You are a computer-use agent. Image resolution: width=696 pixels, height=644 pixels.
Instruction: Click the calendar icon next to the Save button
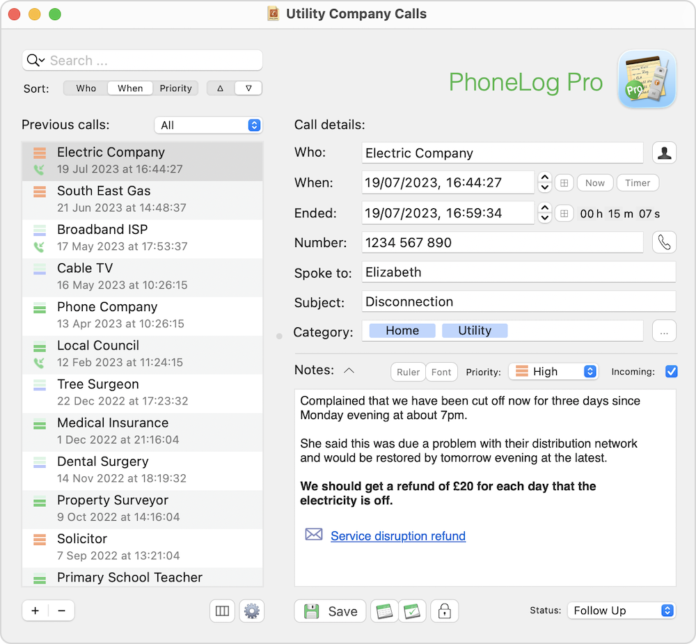coord(384,611)
